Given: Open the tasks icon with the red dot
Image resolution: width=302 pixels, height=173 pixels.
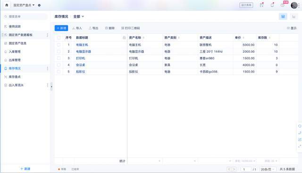Looking at the screenshot, I should (x=261, y=5).
